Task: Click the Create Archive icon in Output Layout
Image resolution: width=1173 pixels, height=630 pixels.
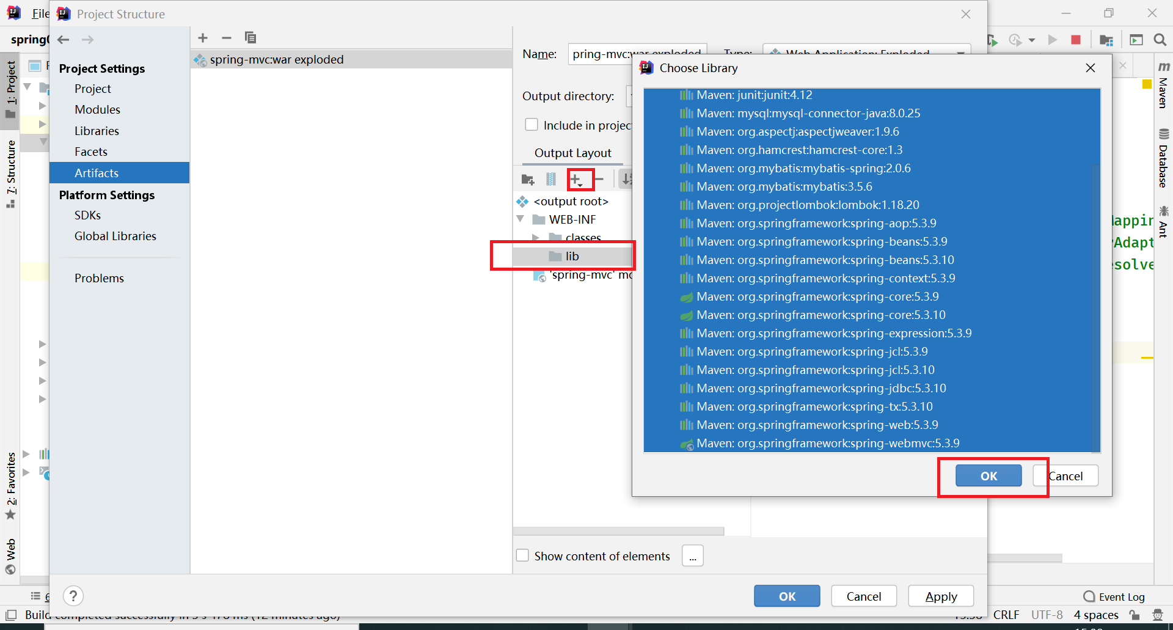Action: click(551, 179)
